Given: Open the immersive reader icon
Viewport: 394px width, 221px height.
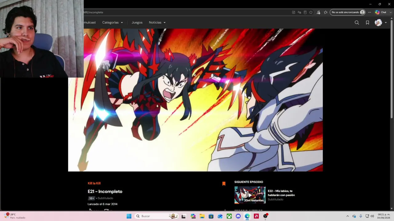Looking at the screenshot, I should [x=305, y=12].
